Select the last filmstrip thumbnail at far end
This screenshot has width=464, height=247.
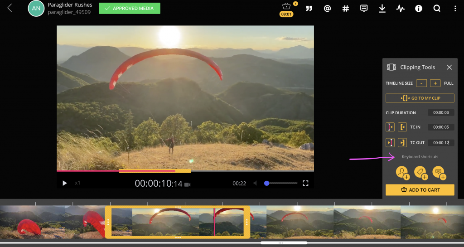(x=432, y=222)
